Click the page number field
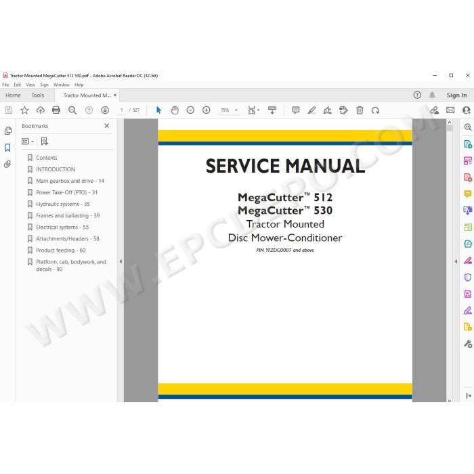Screen dimensions: 474x474 (x=121, y=110)
